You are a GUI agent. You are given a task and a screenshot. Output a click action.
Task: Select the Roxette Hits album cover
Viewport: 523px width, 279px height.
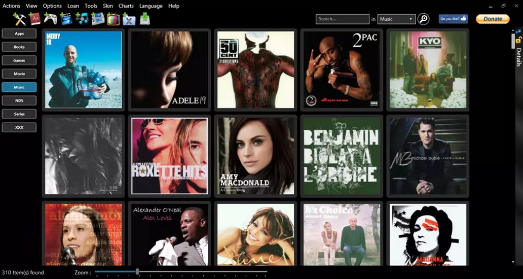pos(169,156)
